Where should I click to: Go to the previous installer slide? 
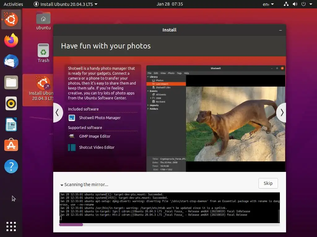tap(58, 113)
